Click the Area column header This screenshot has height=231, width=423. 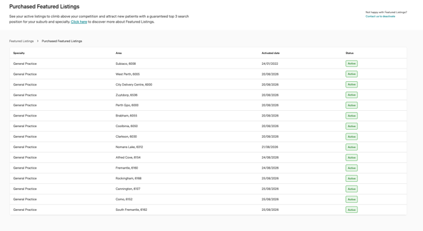pos(119,53)
